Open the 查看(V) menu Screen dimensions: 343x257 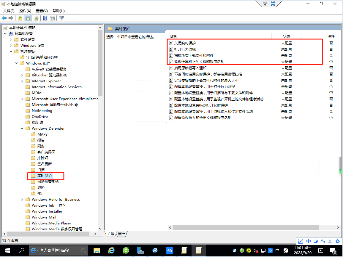(42, 11)
